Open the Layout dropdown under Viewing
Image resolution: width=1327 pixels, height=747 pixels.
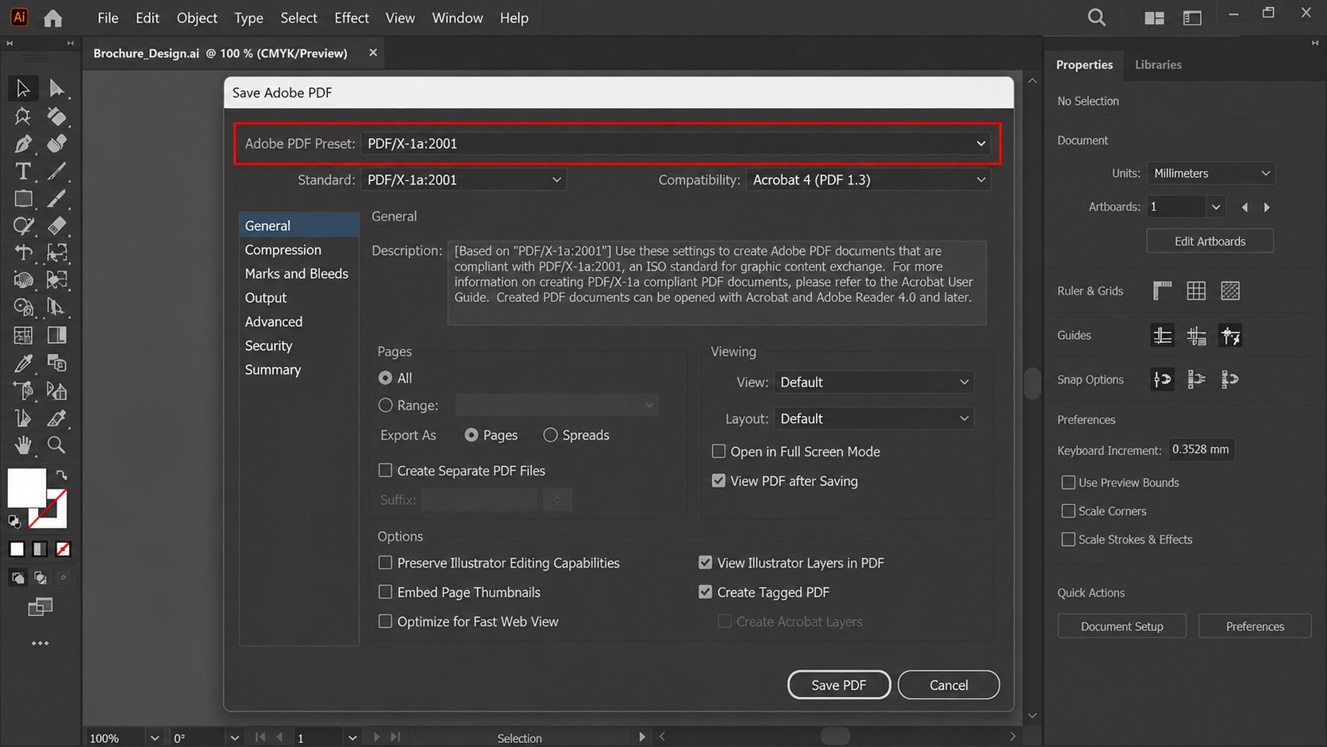point(874,419)
